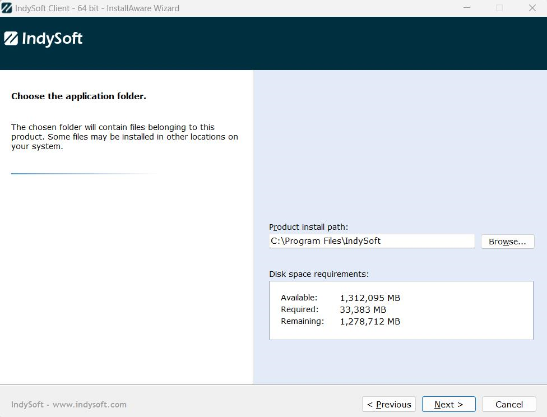This screenshot has height=417, width=547.
Task: Close the InstallAware Wizard window
Action: [532, 8]
